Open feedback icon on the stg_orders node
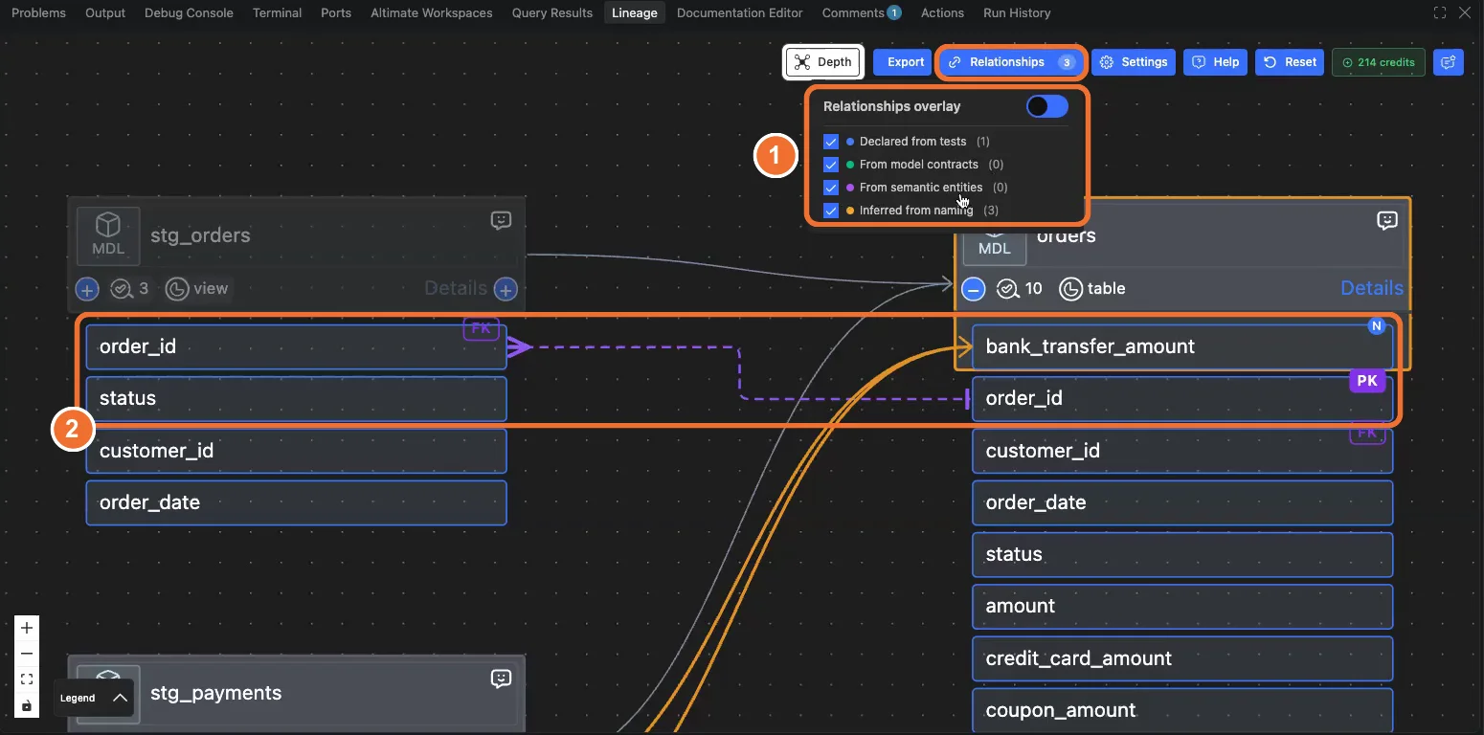This screenshot has width=1484, height=735. point(501,221)
